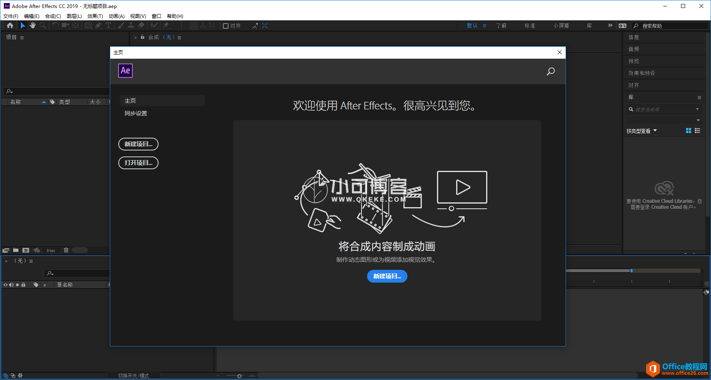711x380 pixels.
Task: Click the trash delete icon in Project panel
Action: click(x=66, y=250)
